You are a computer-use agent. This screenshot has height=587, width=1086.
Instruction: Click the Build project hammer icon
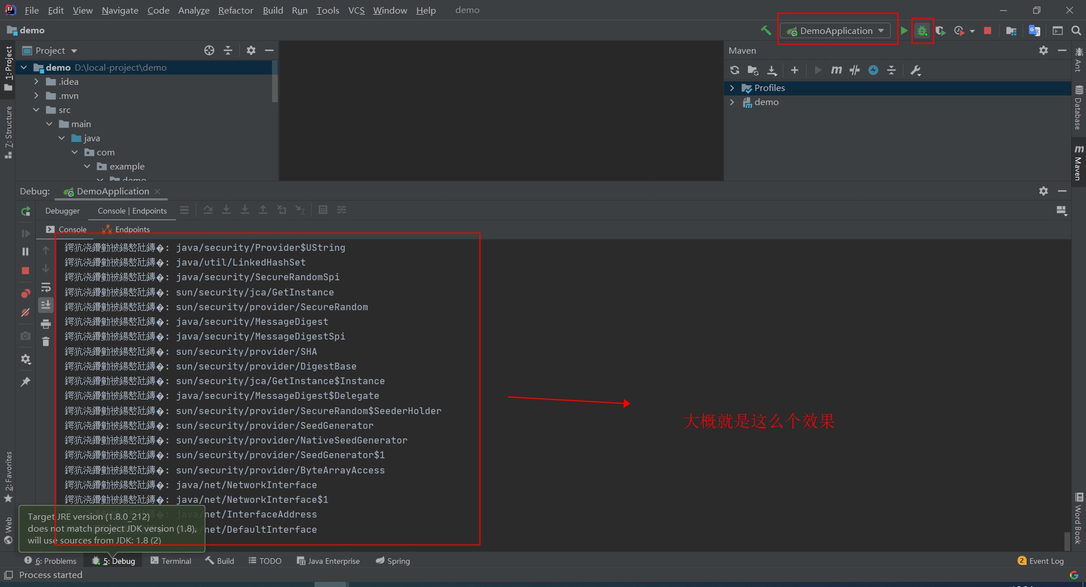[766, 31]
